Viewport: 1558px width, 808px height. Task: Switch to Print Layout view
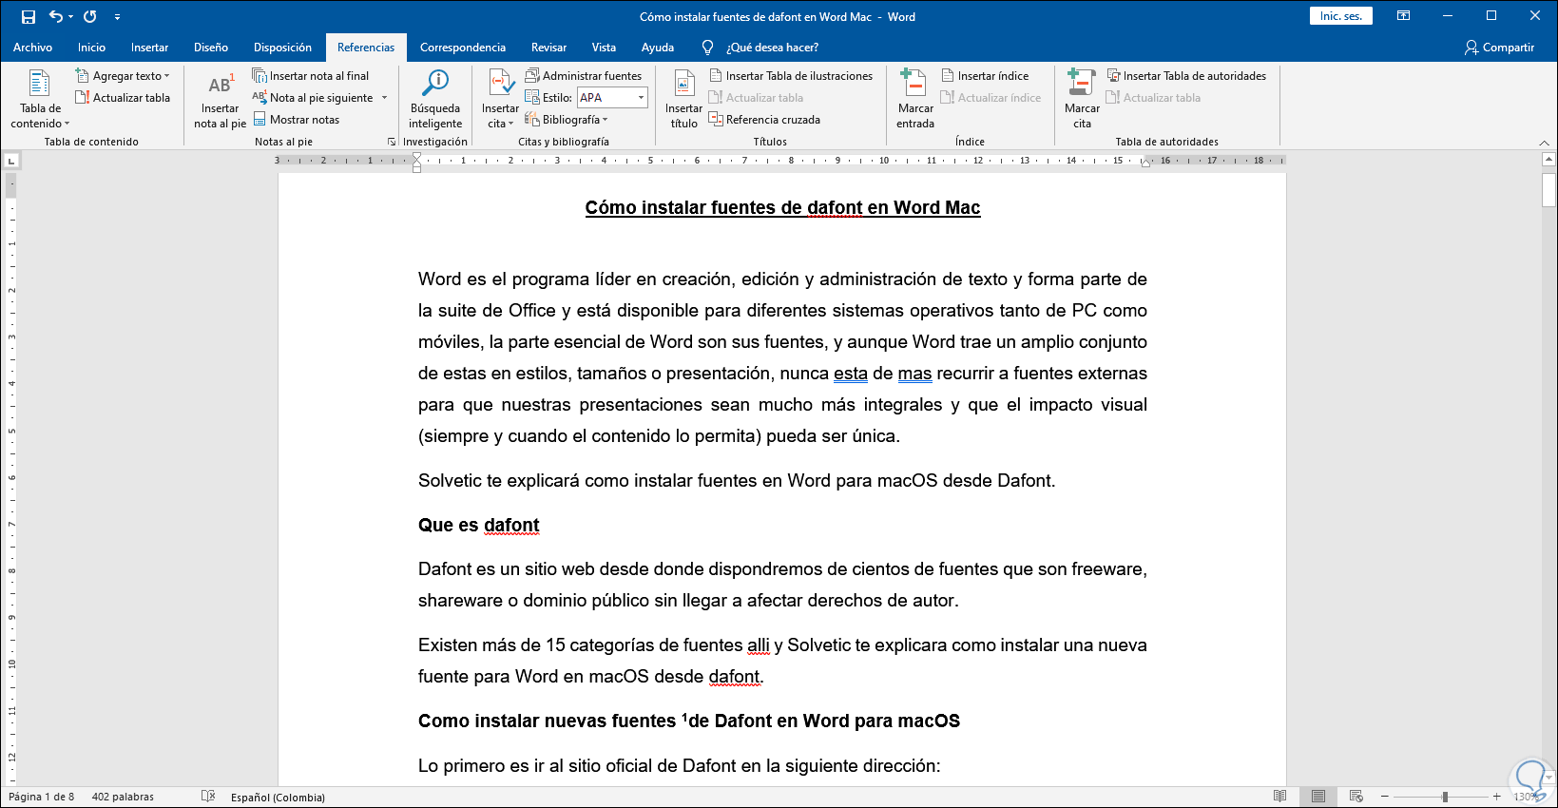point(1318,797)
